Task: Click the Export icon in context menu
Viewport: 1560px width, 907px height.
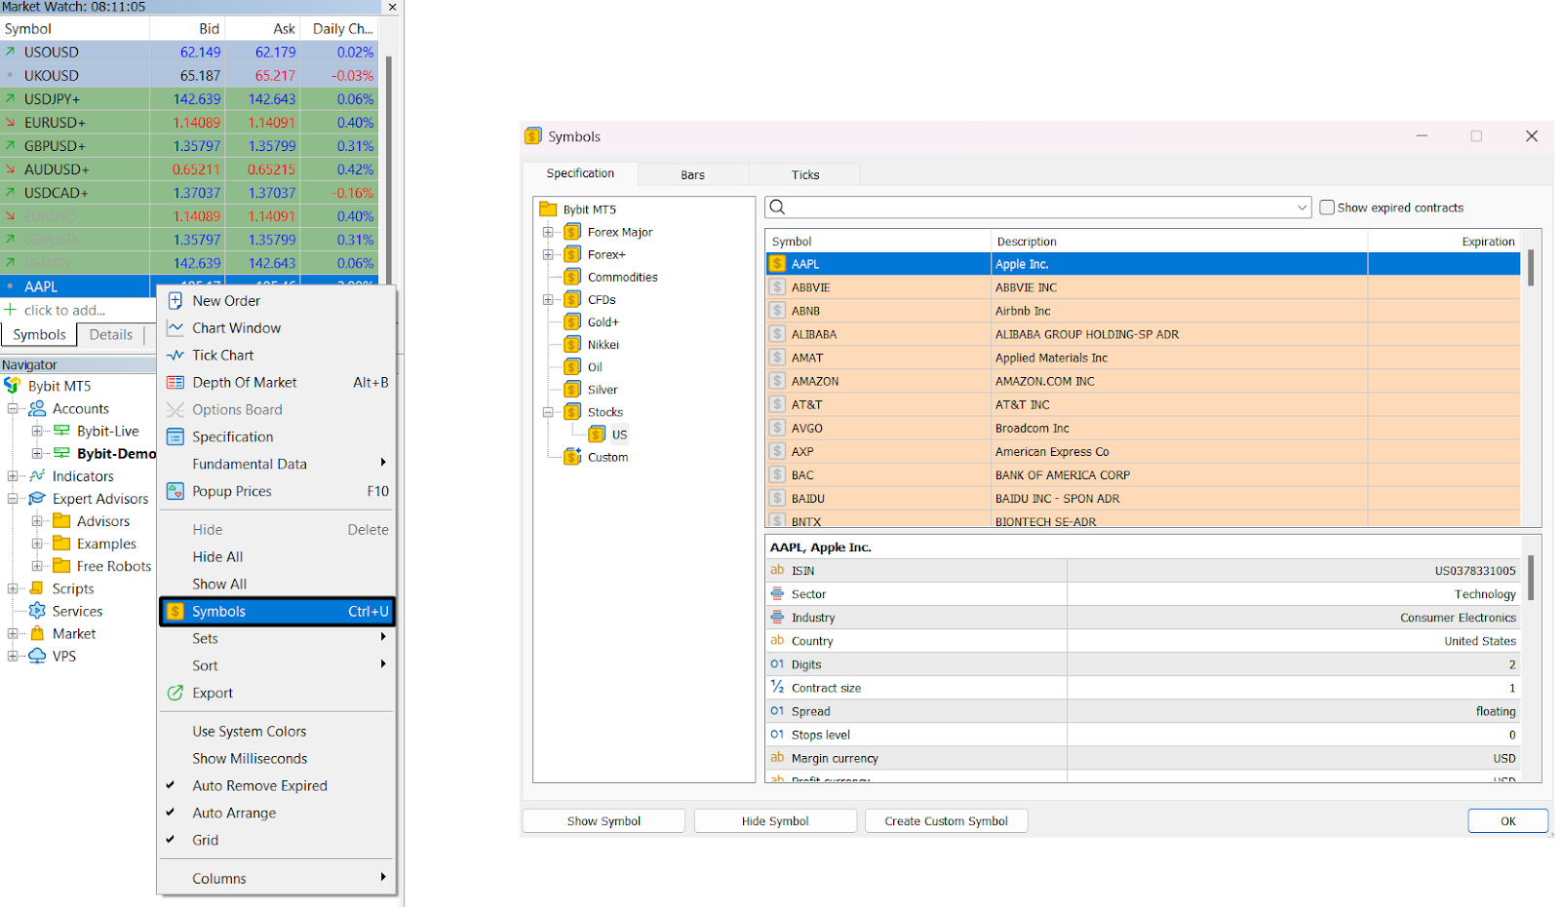Action: click(x=175, y=694)
